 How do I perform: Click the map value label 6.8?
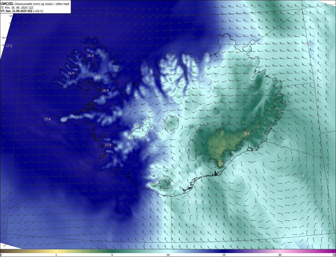coord(301,176)
